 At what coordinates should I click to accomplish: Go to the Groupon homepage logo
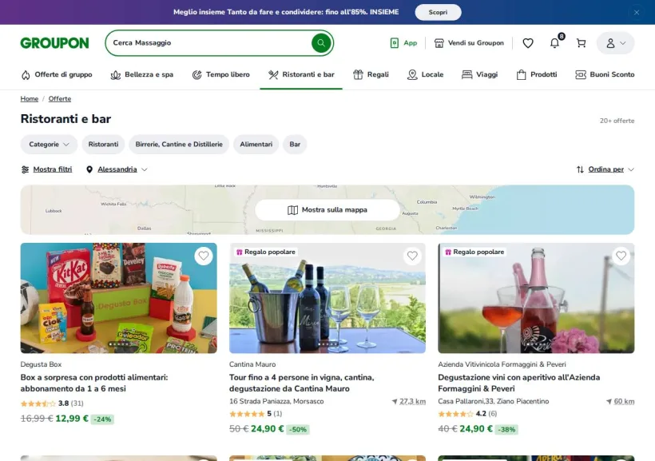click(55, 43)
